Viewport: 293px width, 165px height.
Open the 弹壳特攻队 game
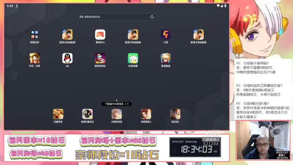(100, 58)
